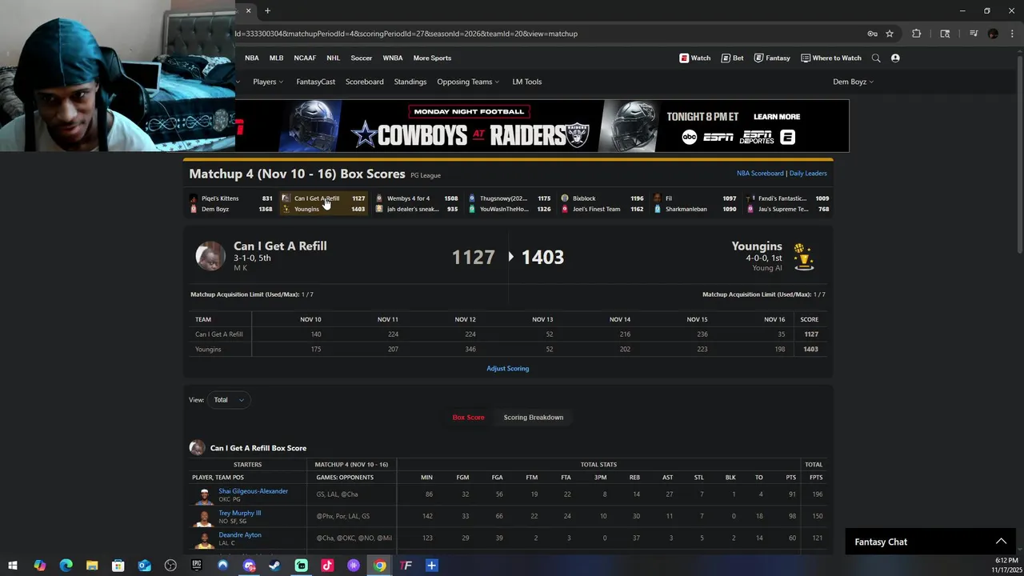Open the ESPN search magnifier
The image size is (1024, 576).
pos(876,58)
